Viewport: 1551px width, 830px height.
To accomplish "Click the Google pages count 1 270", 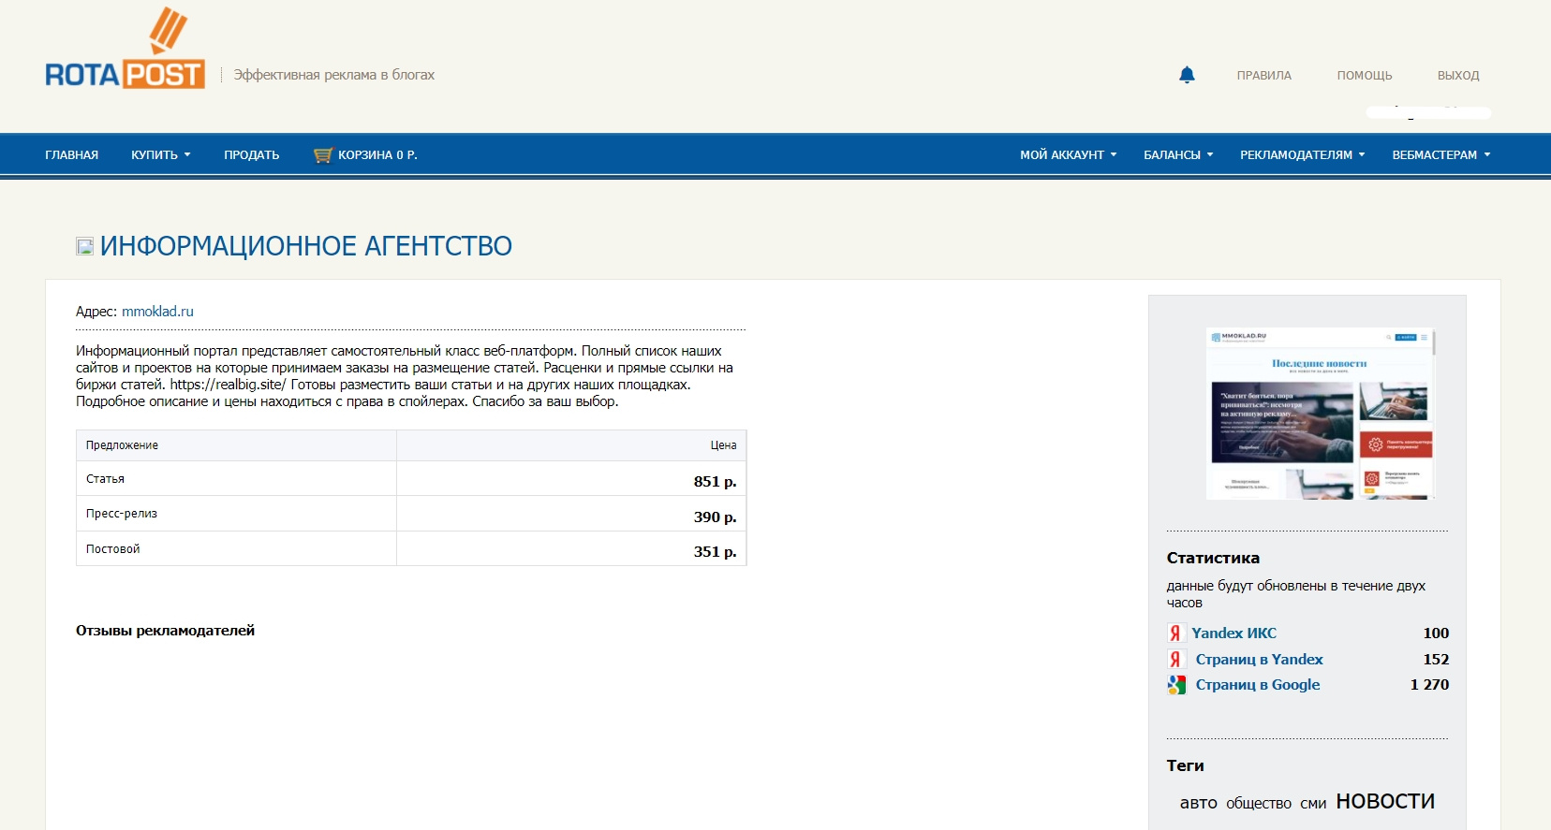I will pyautogui.click(x=1429, y=685).
